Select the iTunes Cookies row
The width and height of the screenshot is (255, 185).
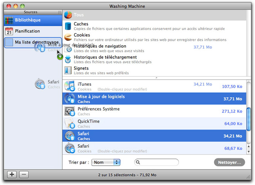[154, 86]
